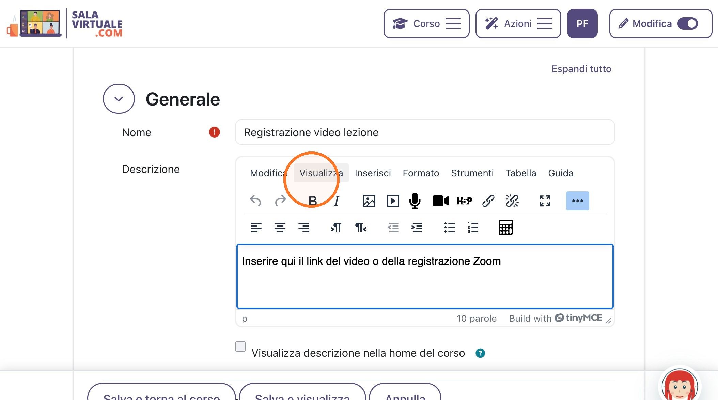Go home via Sala Virtuale logo
Viewport: 718px width, 400px height.
65,23
